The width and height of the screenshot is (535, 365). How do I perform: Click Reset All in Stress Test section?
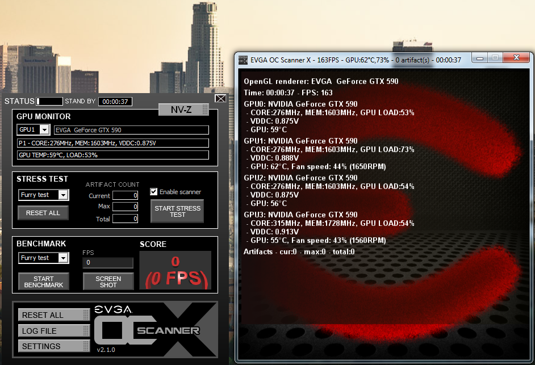[43, 213]
